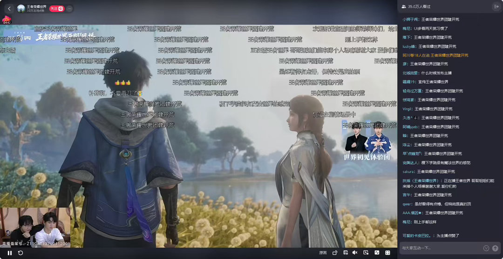Click username 言午 in chat
The image size is (503, 259).
click(407, 195)
